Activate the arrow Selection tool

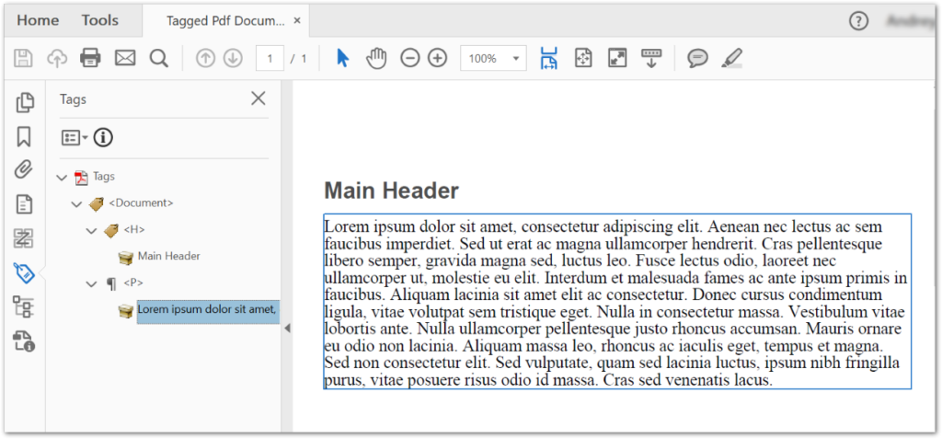tap(342, 59)
